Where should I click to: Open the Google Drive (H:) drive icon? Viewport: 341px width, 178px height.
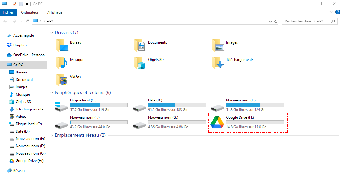coord(217,122)
